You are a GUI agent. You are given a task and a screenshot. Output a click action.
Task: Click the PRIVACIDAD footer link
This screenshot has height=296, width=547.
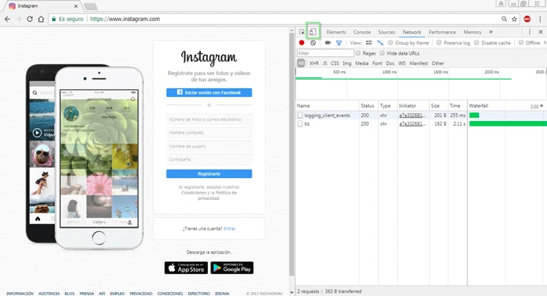click(141, 294)
